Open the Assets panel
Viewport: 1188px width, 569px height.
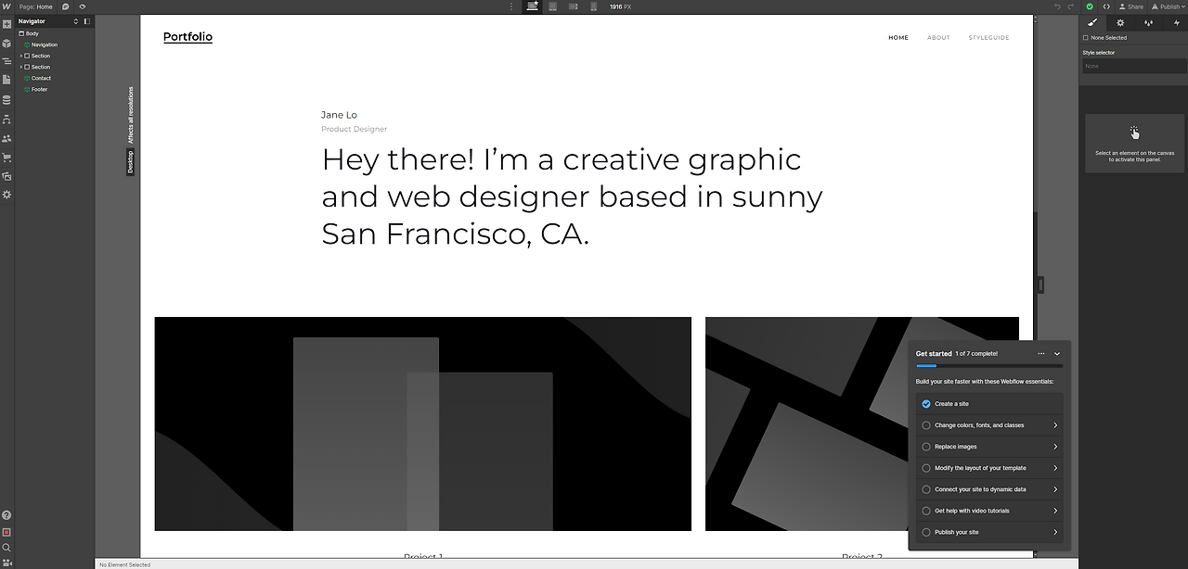point(6,176)
